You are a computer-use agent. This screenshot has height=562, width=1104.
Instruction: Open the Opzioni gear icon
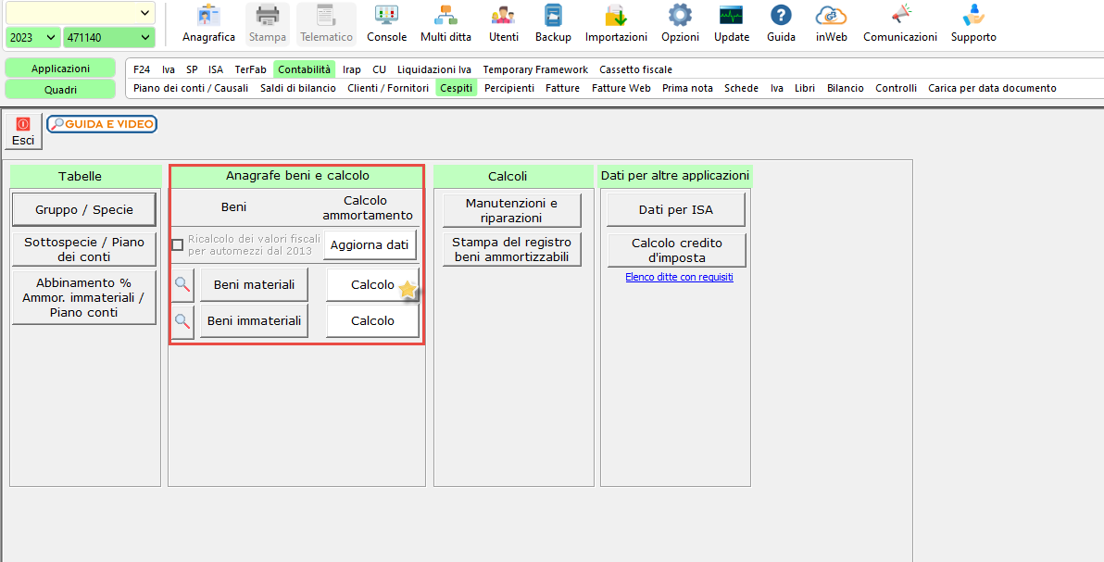(680, 24)
